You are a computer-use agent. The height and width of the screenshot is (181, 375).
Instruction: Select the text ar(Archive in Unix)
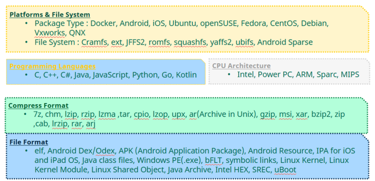[x=223, y=114]
